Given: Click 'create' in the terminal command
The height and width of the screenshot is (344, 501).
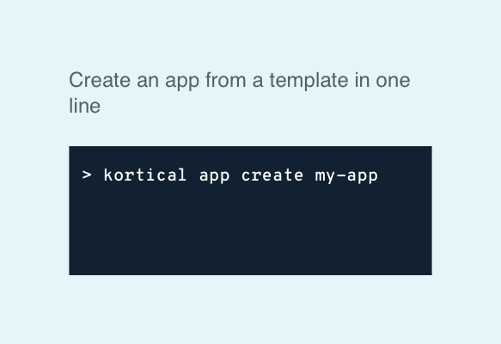Looking at the screenshot, I should tap(272, 175).
